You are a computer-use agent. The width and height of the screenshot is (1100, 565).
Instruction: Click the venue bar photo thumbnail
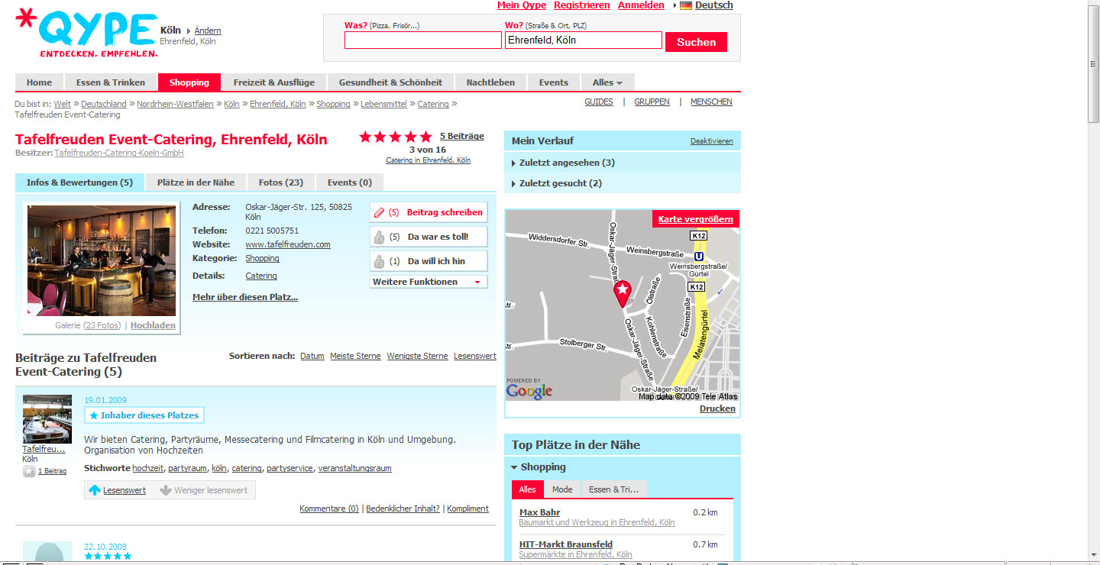[x=102, y=260]
